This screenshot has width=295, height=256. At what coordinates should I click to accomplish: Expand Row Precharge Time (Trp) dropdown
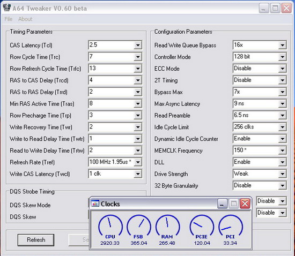pyautogui.click(x=138, y=115)
